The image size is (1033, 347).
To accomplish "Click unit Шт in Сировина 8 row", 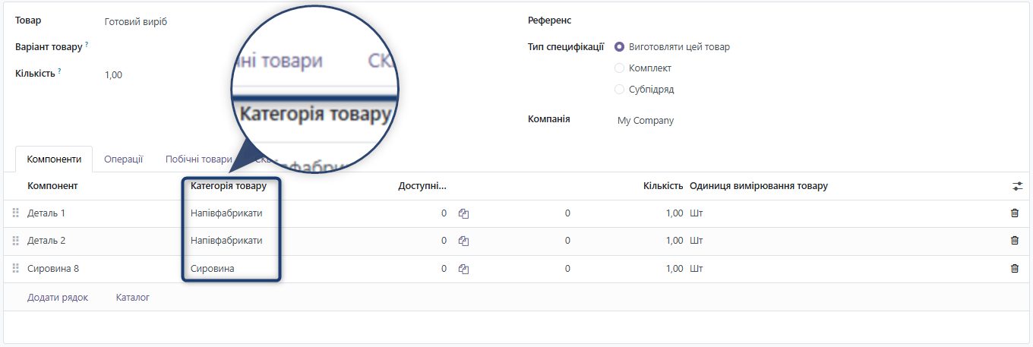I will point(697,268).
